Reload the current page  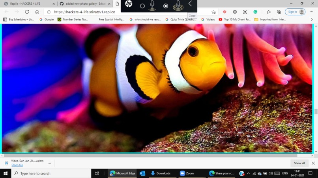pyautogui.click(x=27, y=12)
